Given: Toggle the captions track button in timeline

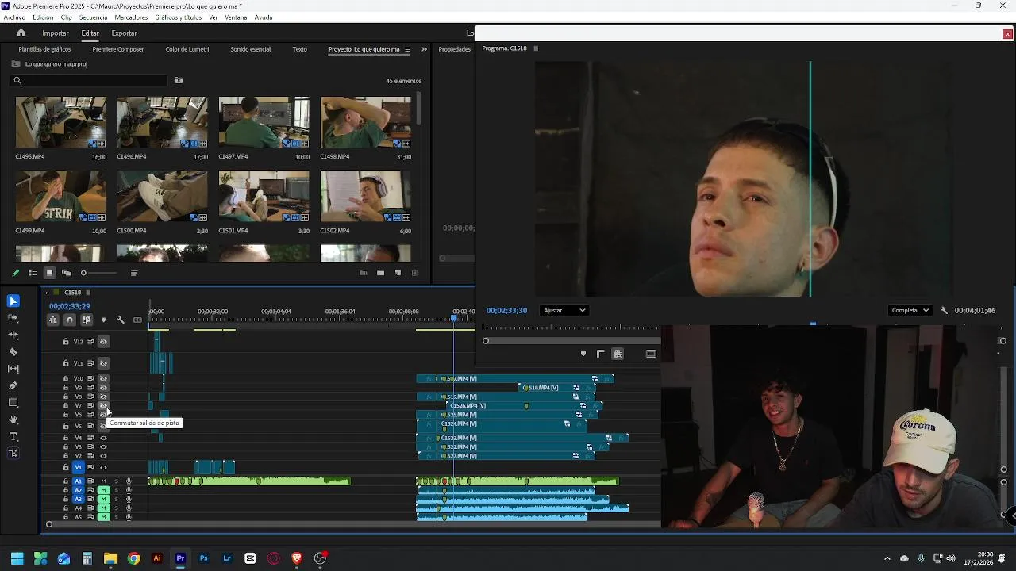Looking at the screenshot, I should pos(137,320).
